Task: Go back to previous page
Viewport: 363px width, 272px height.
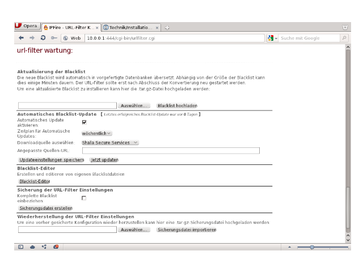Action: 22,38
